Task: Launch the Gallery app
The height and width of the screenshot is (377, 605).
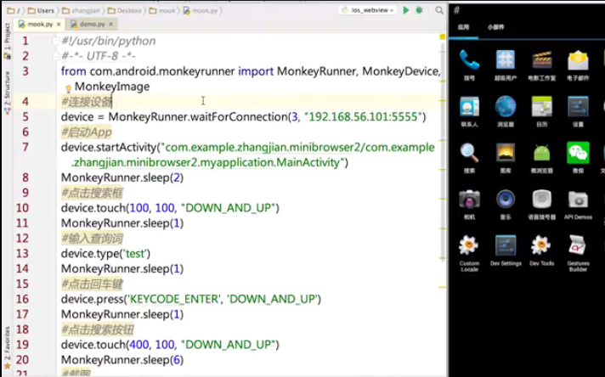Action: 506,153
